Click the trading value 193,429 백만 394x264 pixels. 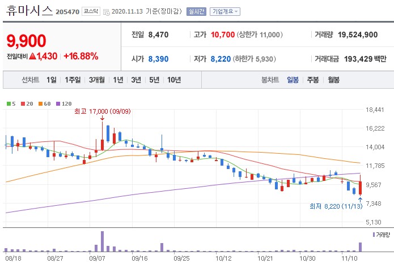pyautogui.click(x=365, y=59)
